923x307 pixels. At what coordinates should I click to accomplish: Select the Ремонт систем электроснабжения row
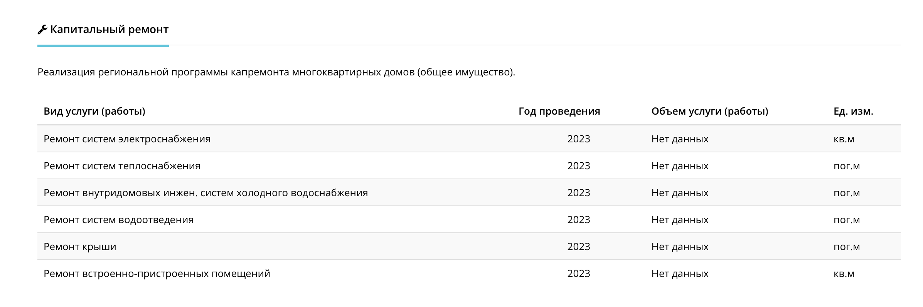tap(127, 139)
